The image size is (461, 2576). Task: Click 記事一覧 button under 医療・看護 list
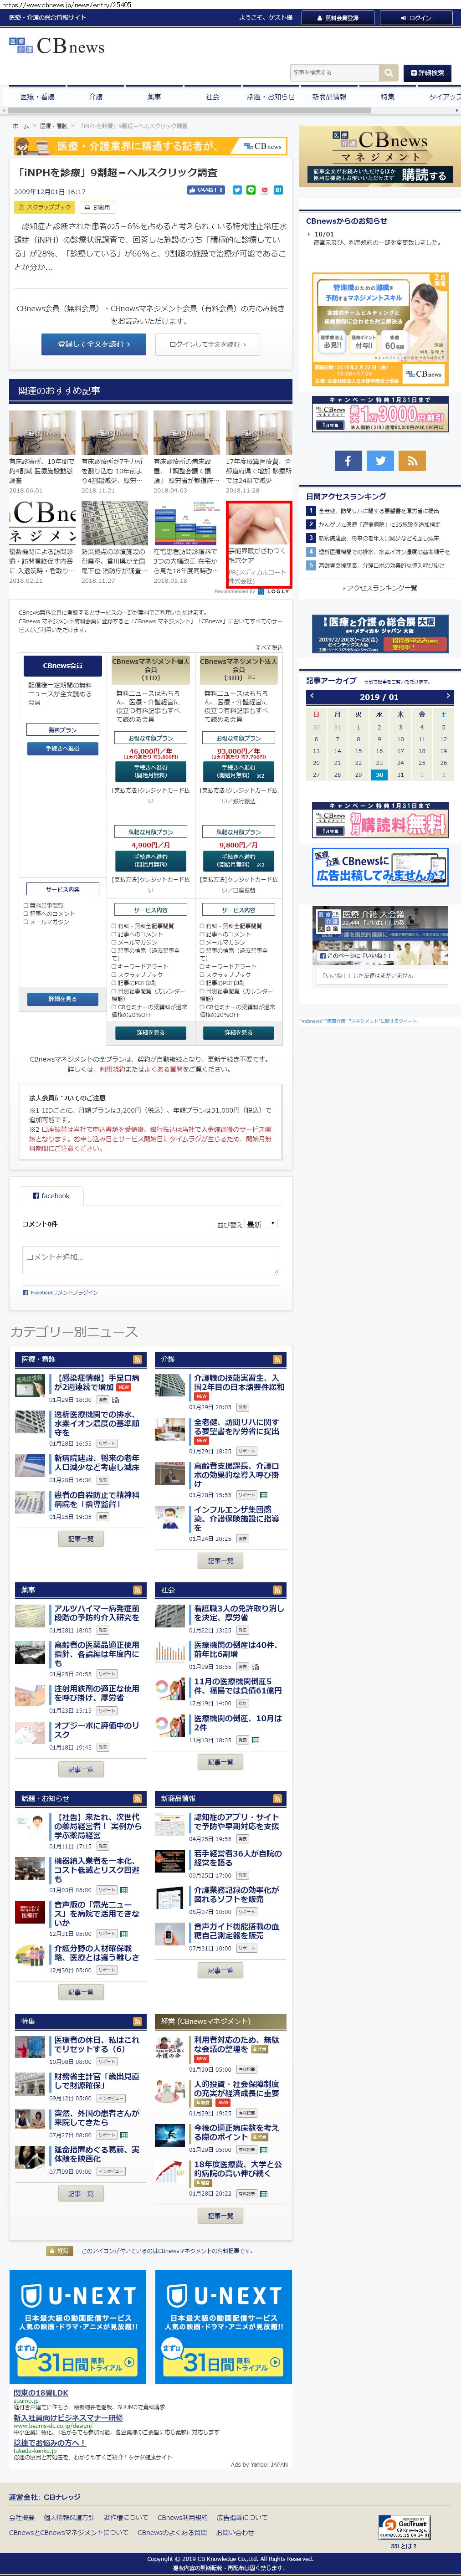81,1539
